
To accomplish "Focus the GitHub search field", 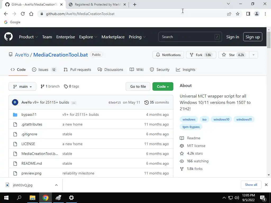I will [x=190, y=37].
